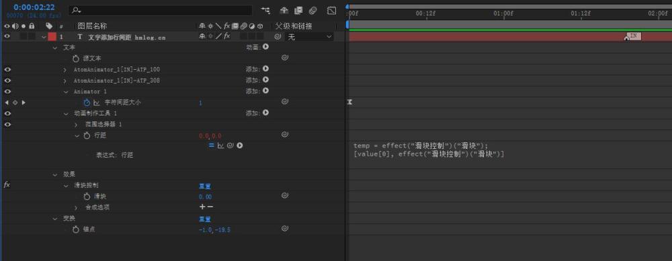Viewport: 672px width, 261px height.
Task: Toggle the motion blur enable icon
Action: tap(313, 10)
